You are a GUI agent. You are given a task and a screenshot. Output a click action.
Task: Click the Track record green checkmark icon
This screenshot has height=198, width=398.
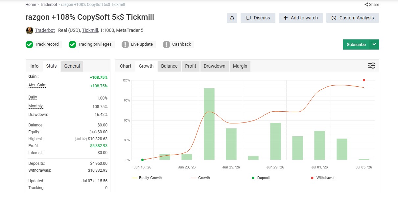click(x=29, y=44)
